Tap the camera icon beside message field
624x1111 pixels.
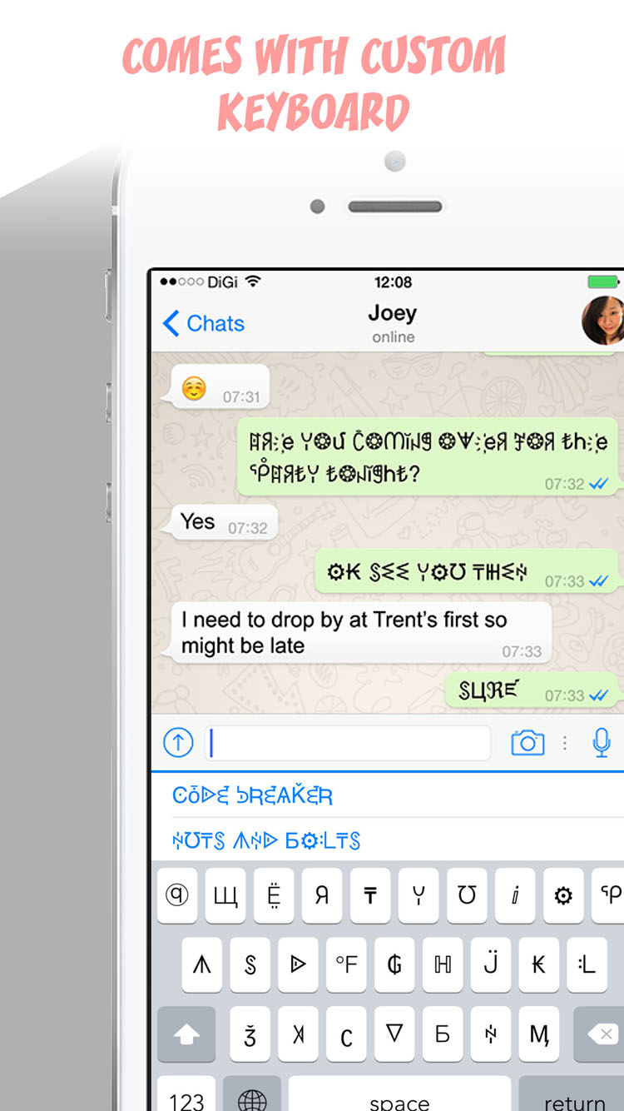pyautogui.click(x=527, y=742)
